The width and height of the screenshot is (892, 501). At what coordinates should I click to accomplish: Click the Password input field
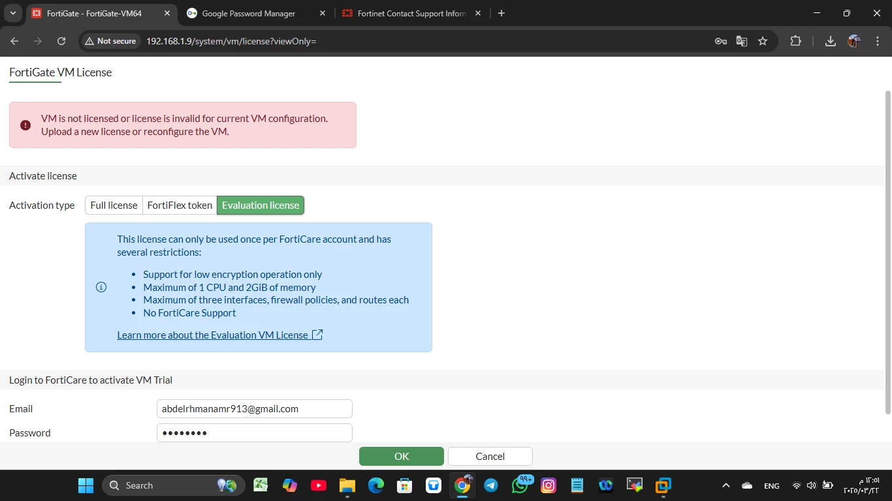pyautogui.click(x=255, y=433)
